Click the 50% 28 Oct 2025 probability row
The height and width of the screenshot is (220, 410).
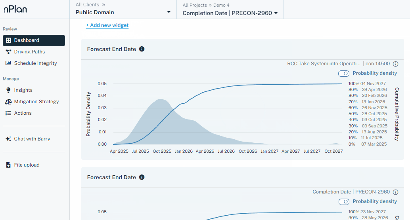coord(368,114)
